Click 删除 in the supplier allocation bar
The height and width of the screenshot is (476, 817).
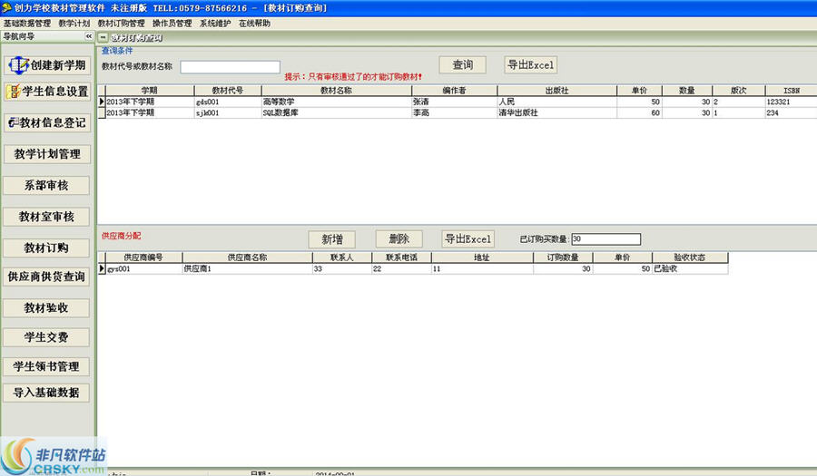pos(399,239)
